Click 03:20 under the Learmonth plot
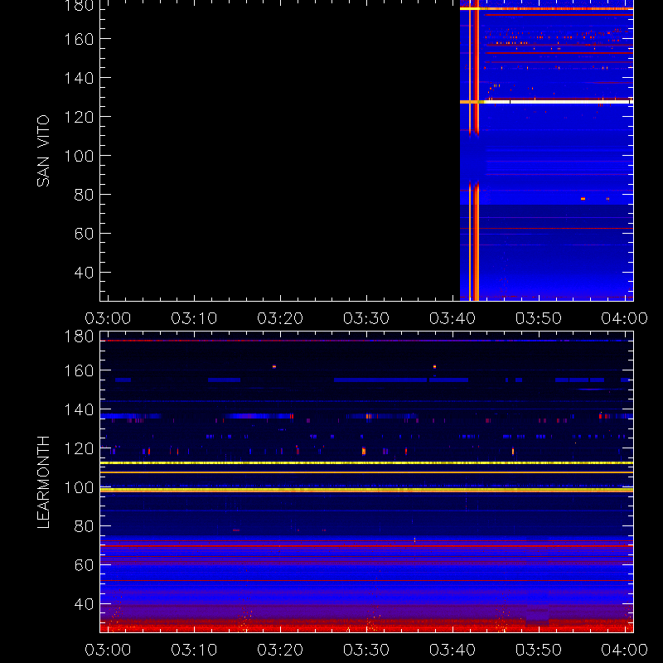The height and width of the screenshot is (663, 663). coord(280,650)
